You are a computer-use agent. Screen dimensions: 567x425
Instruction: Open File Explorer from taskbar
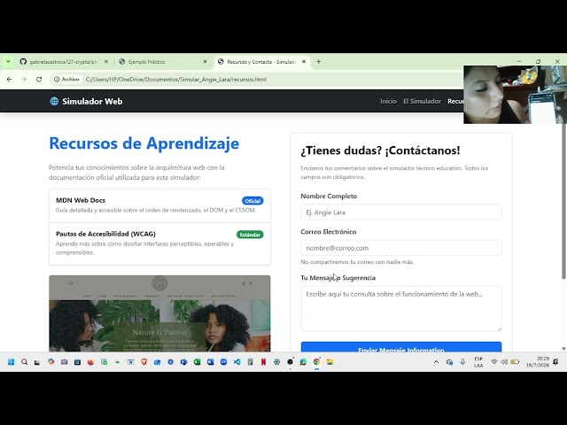(330, 362)
